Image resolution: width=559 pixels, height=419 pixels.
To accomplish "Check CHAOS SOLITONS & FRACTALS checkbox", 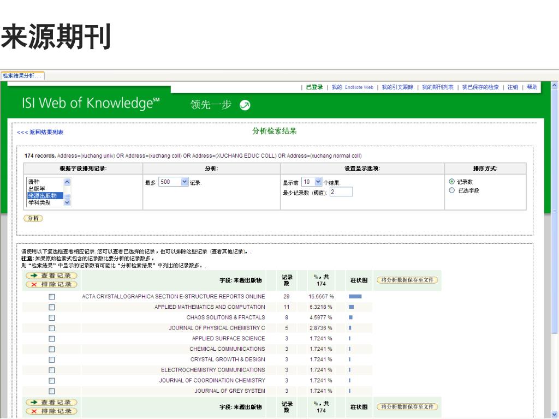I will pos(52,318).
